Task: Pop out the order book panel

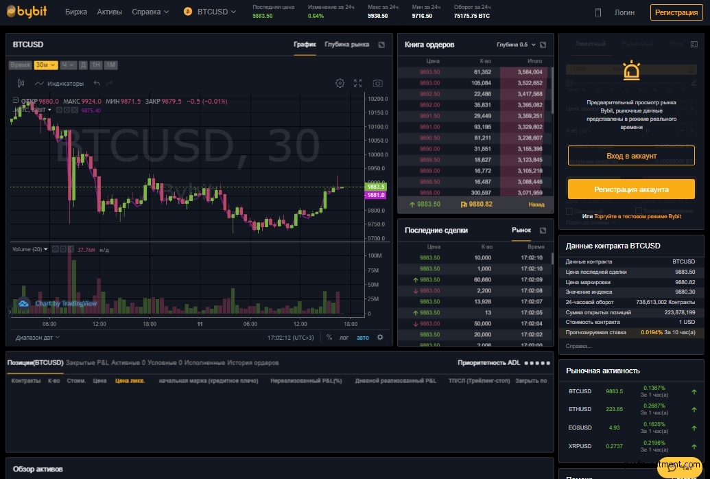Action: (543, 45)
